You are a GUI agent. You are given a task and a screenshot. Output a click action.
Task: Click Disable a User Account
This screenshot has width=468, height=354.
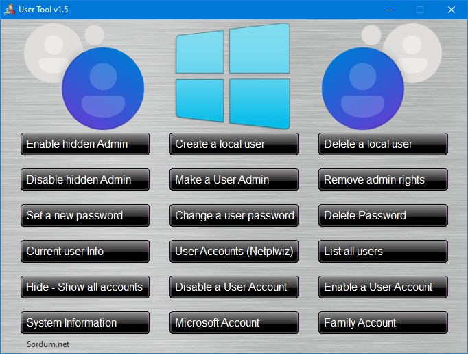pyautogui.click(x=234, y=287)
